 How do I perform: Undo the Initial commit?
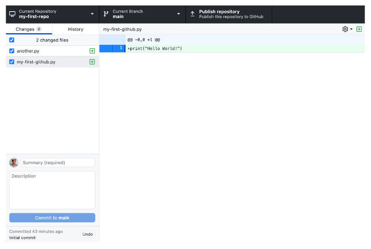coord(88,234)
